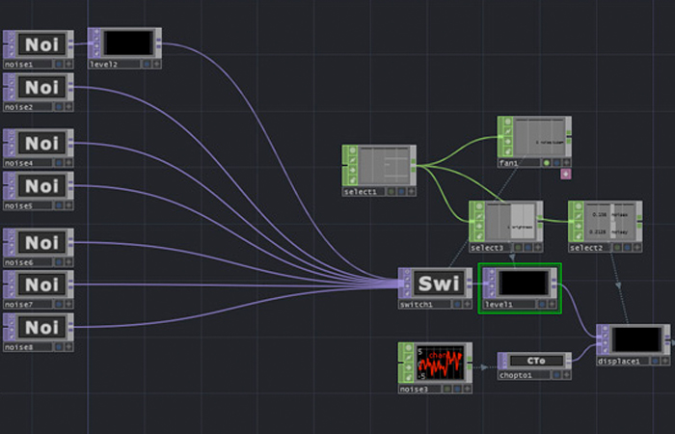This screenshot has width=675, height=434.
Task: Click the displace1 name label
Action: click(x=619, y=362)
